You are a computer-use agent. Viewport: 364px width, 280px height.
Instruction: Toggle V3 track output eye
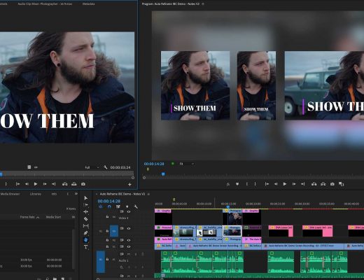(129, 228)
